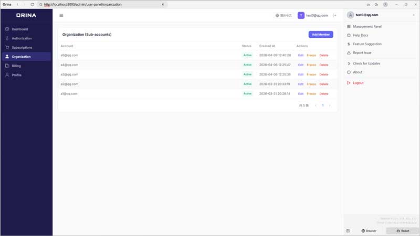Go to the next page of results
The image size is (420, 236).
[x=330, y=105]
